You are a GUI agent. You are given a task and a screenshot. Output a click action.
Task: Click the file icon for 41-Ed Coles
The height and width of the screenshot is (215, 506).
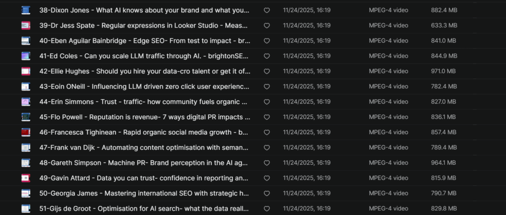coord(26,56)
